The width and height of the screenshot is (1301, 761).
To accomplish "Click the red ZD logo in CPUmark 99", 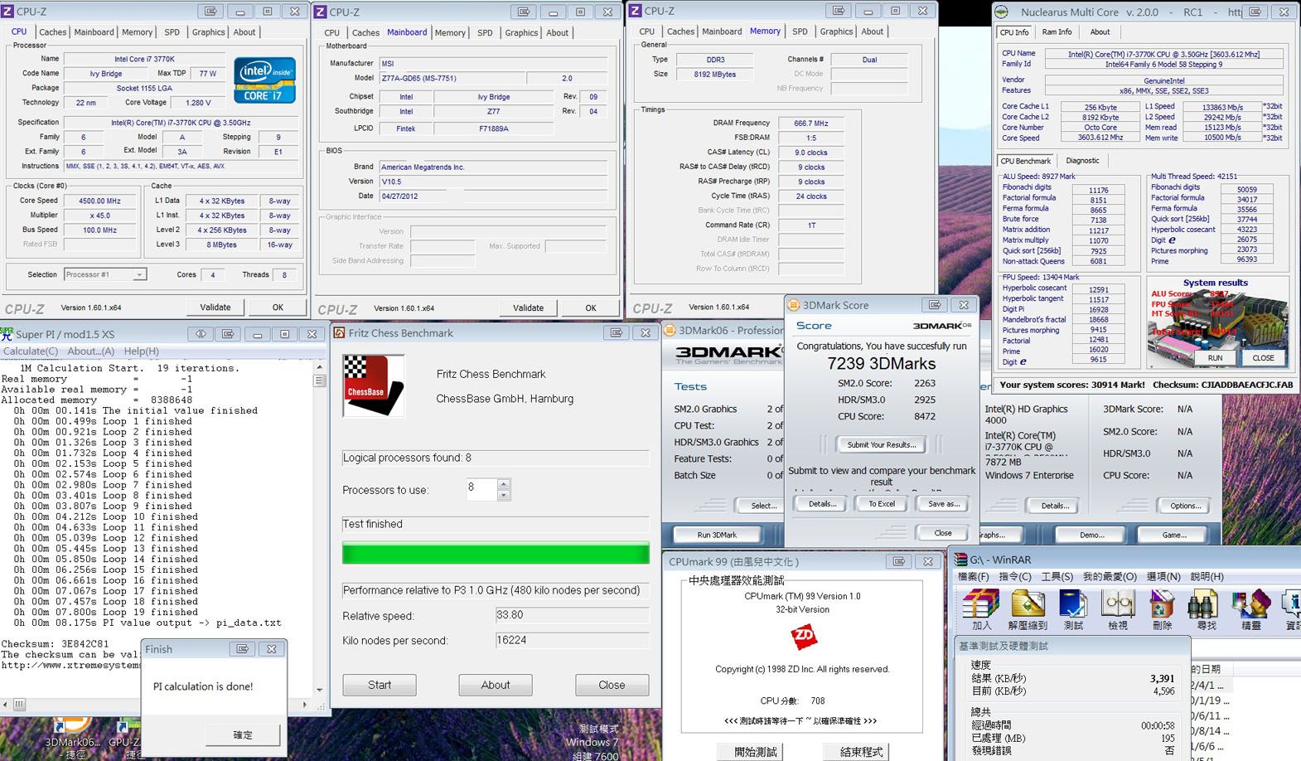I will (803, 637).
